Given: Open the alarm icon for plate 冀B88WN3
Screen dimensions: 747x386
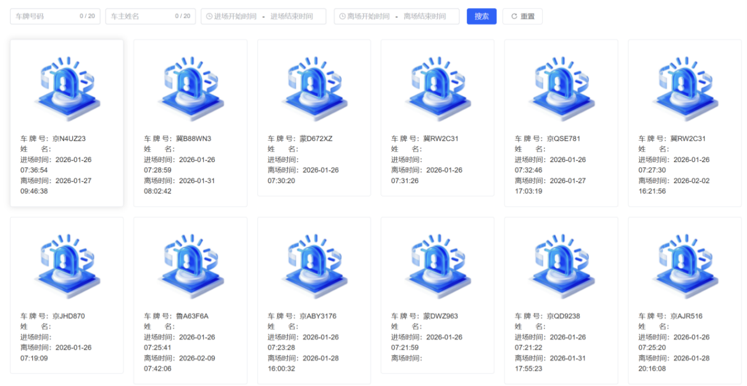Looking at the screenshot, I should 190,88.
